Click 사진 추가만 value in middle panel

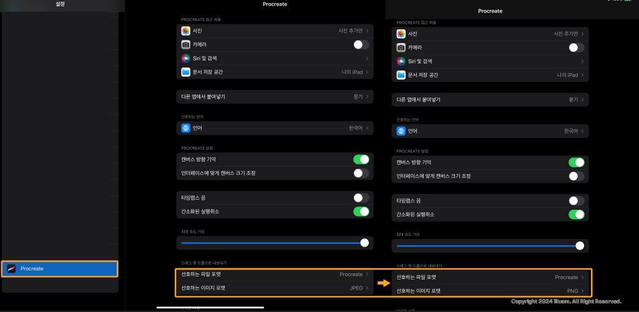point(351,31)
